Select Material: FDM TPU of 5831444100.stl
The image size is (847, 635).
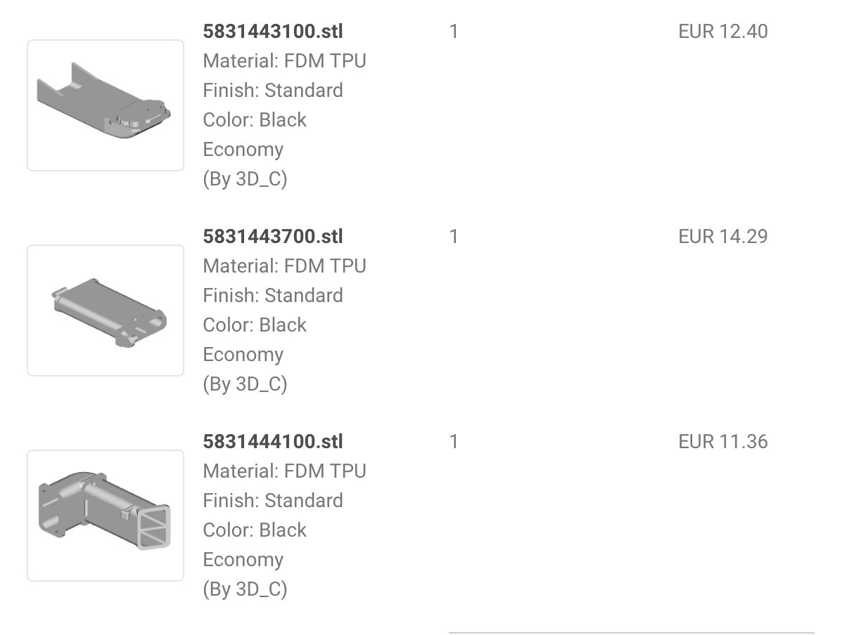coord(284,471)
